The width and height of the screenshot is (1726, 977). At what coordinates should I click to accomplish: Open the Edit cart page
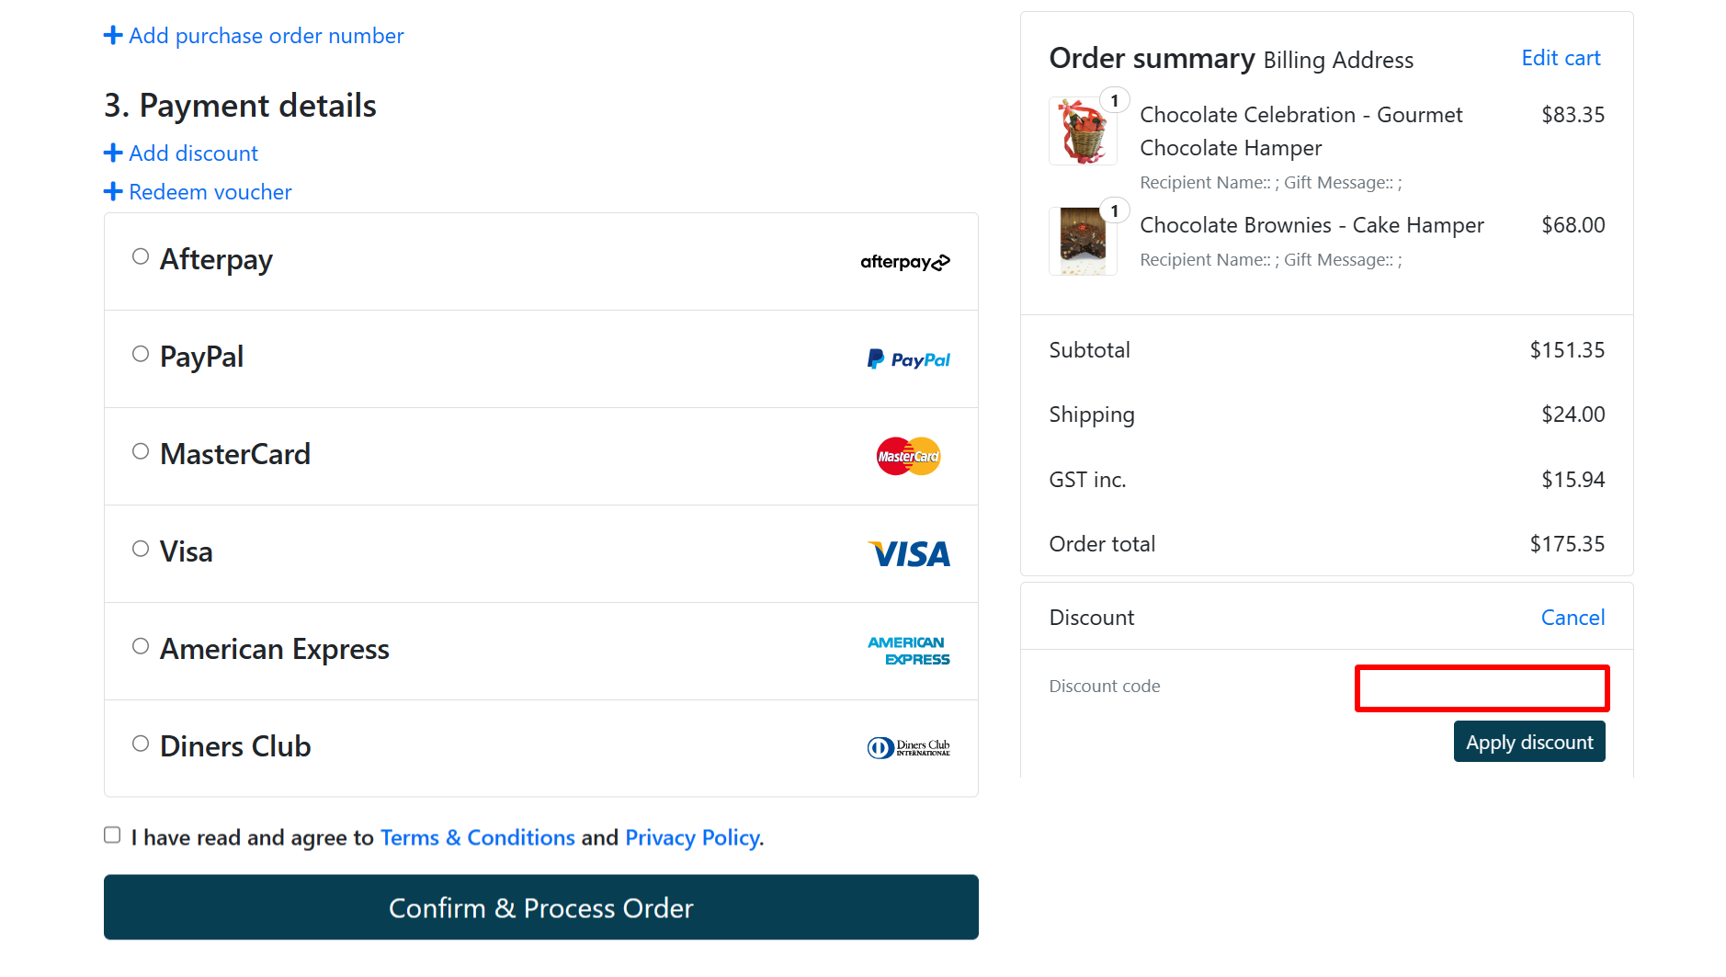coord(1560,57)
